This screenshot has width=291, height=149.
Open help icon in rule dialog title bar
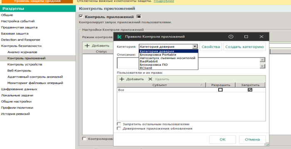(x=231, y=36)
